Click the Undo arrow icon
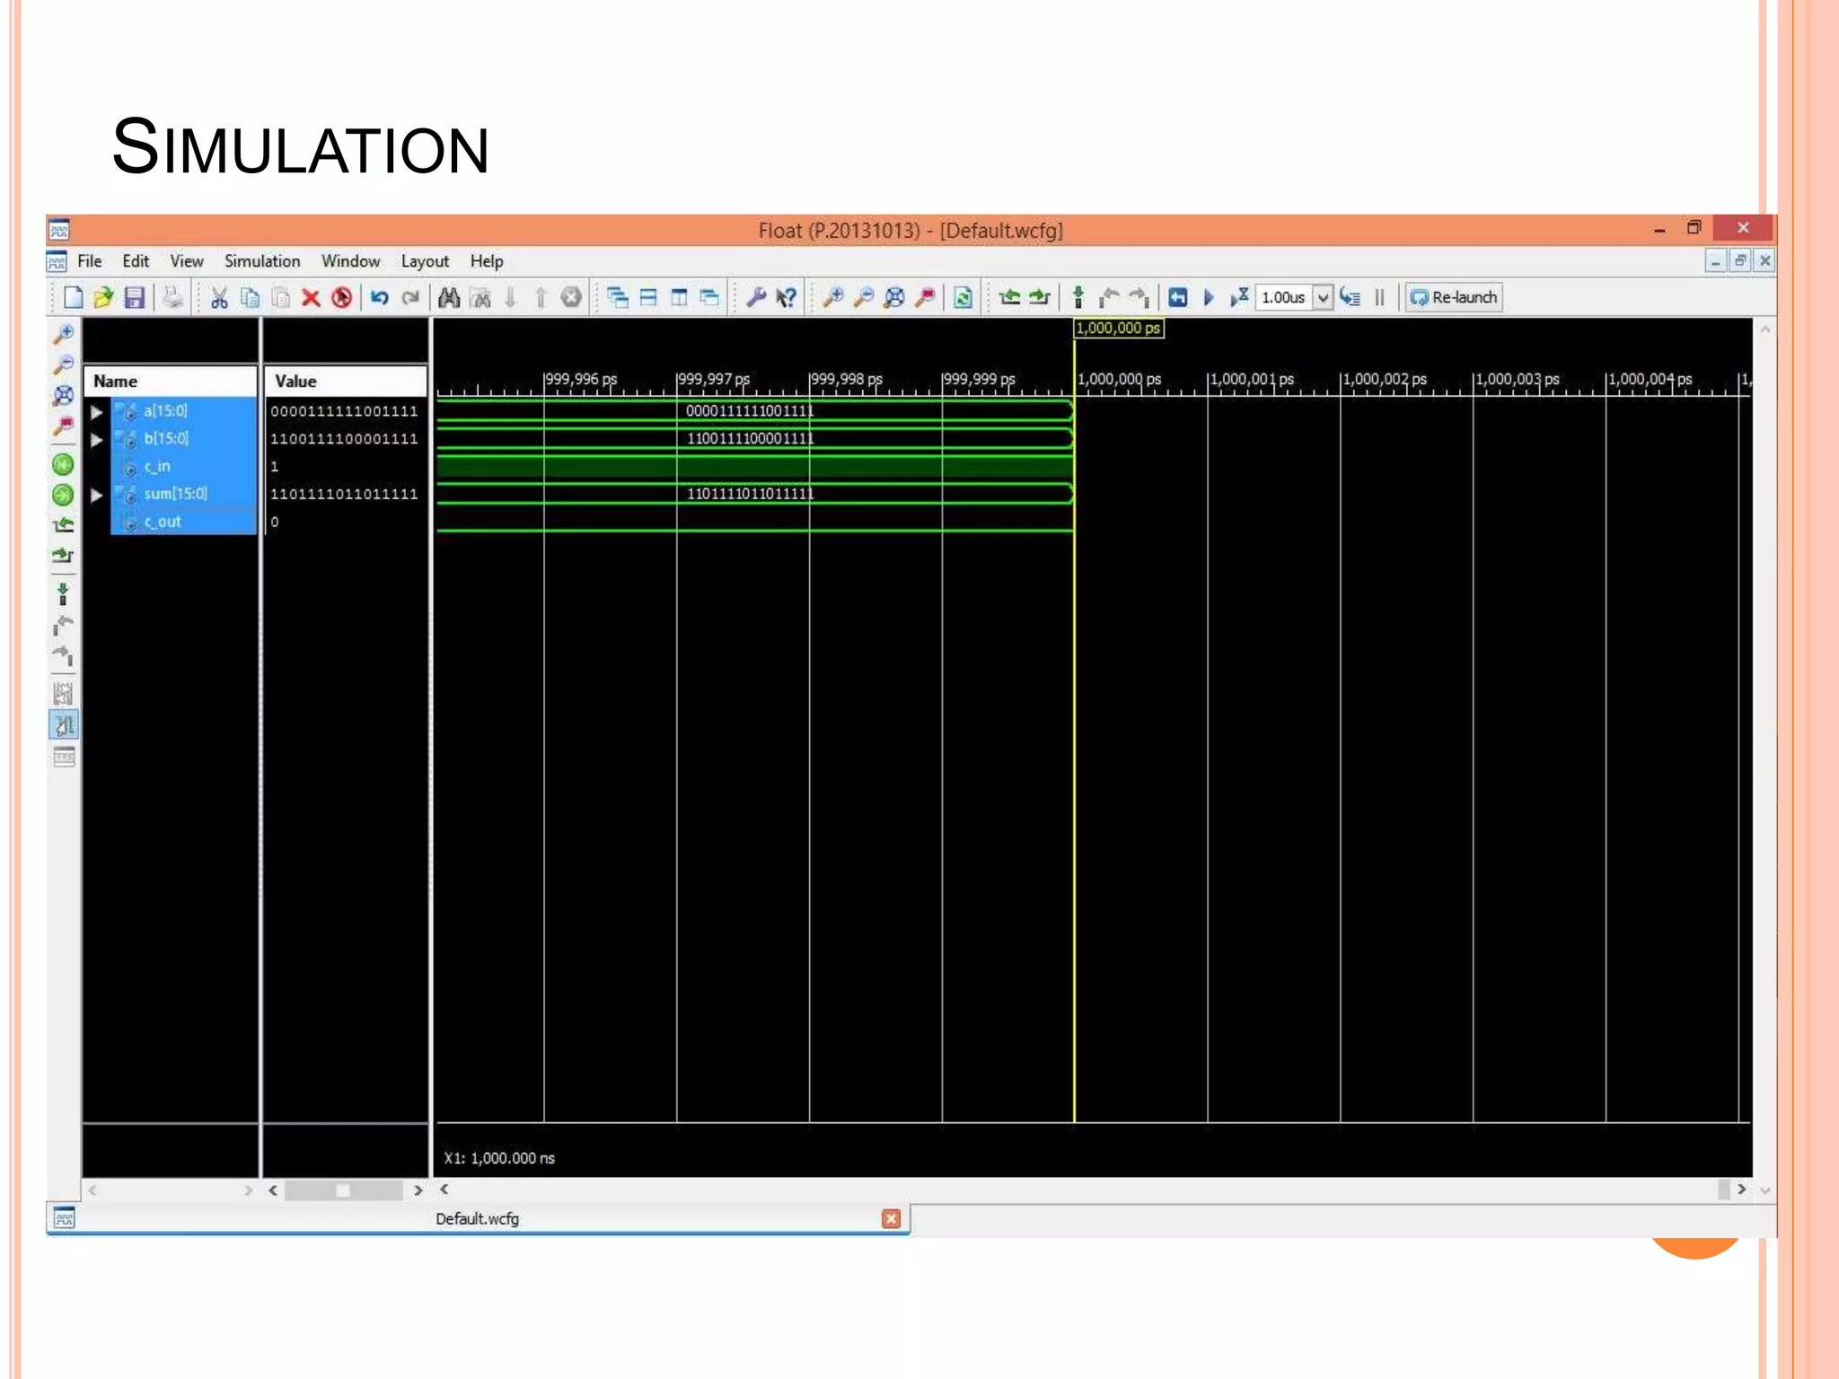 [x=379, y=297]
